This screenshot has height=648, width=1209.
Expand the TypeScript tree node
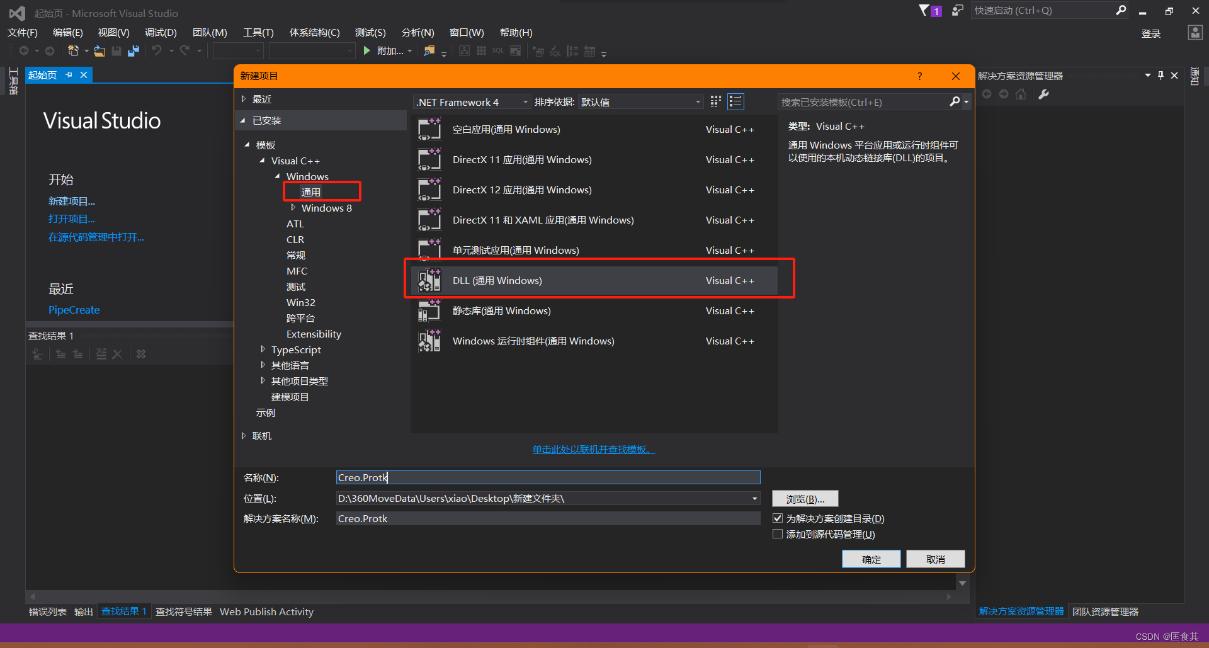click(x=263, y=349)
